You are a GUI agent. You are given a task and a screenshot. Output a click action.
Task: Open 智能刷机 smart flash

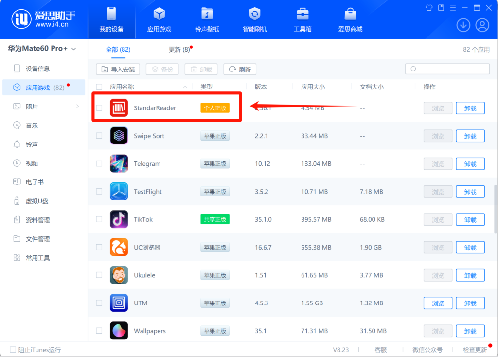click(x=255, y=19)
